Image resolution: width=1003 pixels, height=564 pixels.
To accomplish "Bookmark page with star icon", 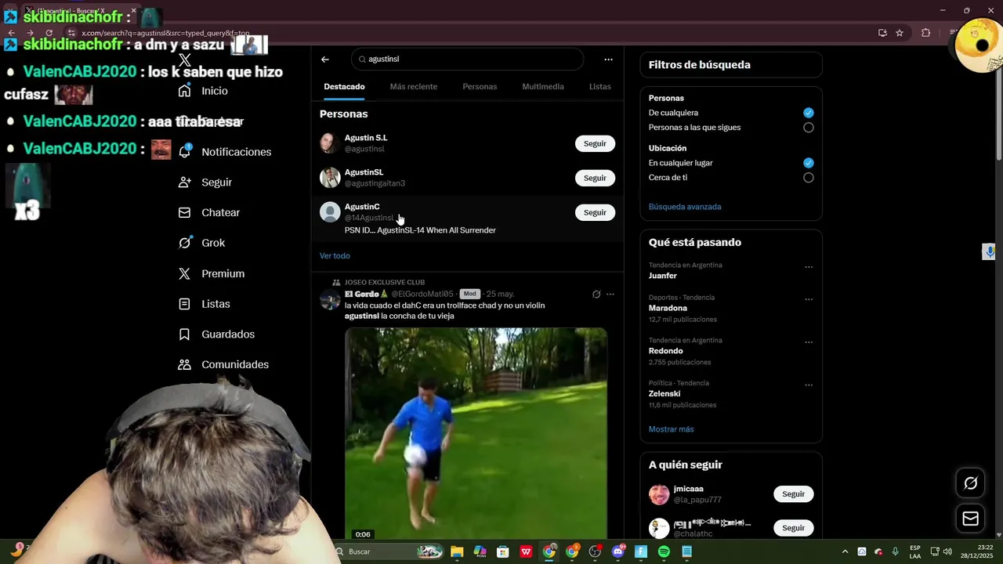I will tap(900, 33).
